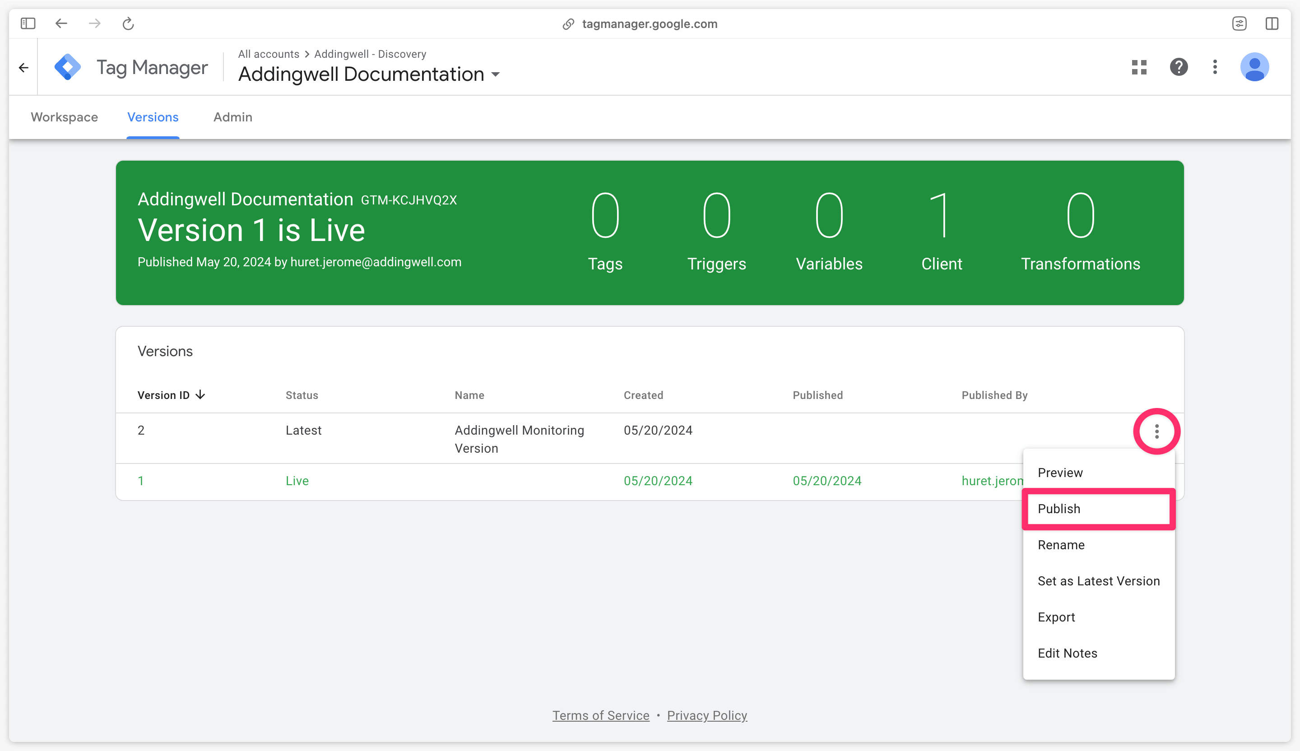Open version 2 row actions menu
The width and height of the screenshot is (1300, 751).
tap(1156, 431)
